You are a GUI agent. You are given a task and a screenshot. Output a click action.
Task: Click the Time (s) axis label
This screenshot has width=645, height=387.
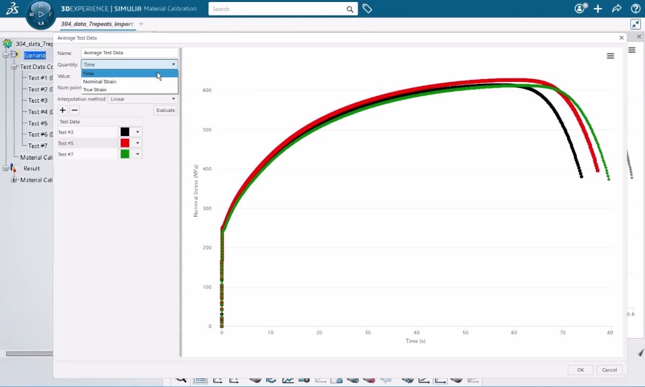415,341
